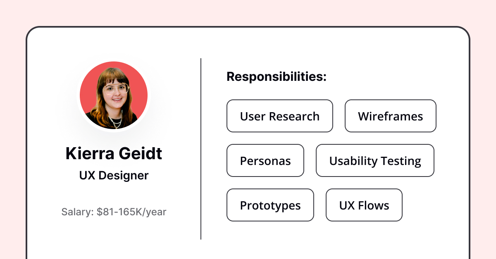This screenshot has height=259, width=496.
Task: Click the UX Flows chip
Action: [x=364, y=205]
